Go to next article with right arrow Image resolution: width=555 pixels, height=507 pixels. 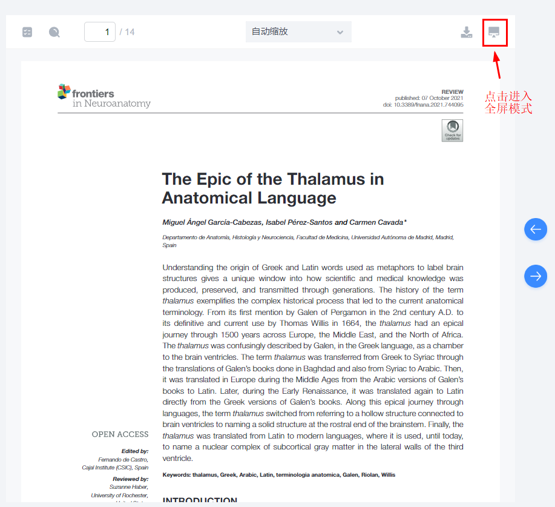(x=536, y=276)
